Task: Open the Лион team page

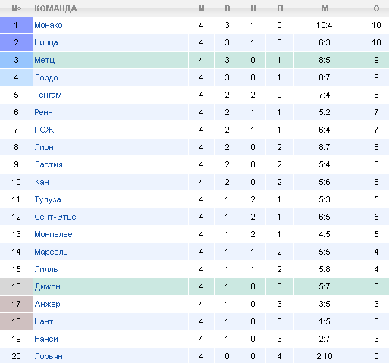Action: 44,147
